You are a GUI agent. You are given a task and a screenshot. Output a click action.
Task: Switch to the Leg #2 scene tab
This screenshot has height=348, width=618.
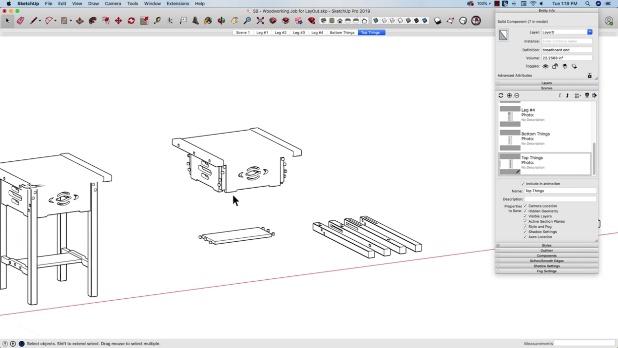pos(280,32)
